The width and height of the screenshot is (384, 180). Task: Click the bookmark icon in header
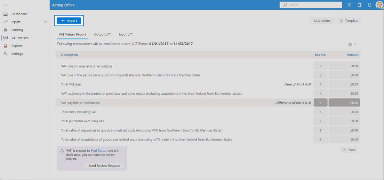(359, 5)
